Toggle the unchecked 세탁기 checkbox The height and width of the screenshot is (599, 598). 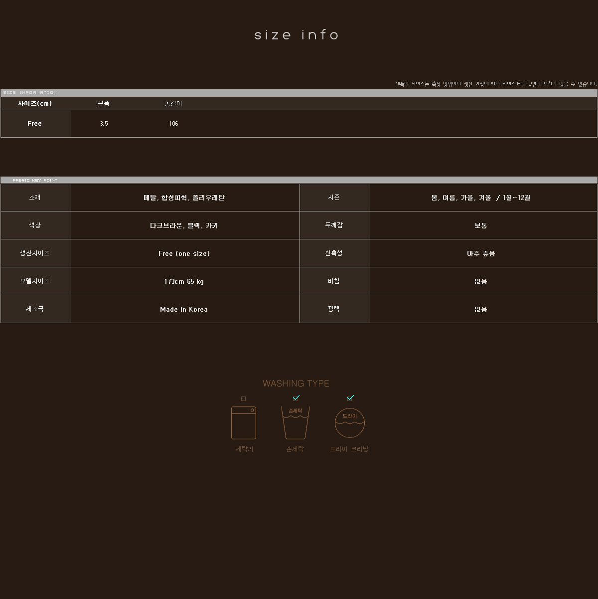[x=243, y=399]
